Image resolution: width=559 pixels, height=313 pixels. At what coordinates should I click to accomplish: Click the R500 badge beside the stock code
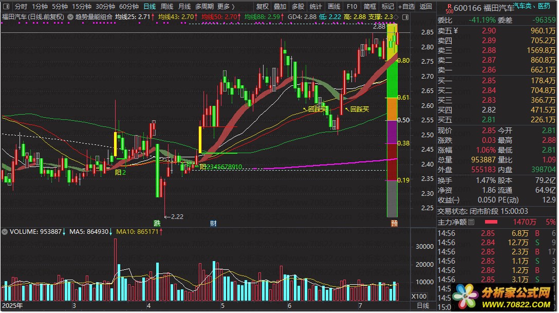point(450,9)
